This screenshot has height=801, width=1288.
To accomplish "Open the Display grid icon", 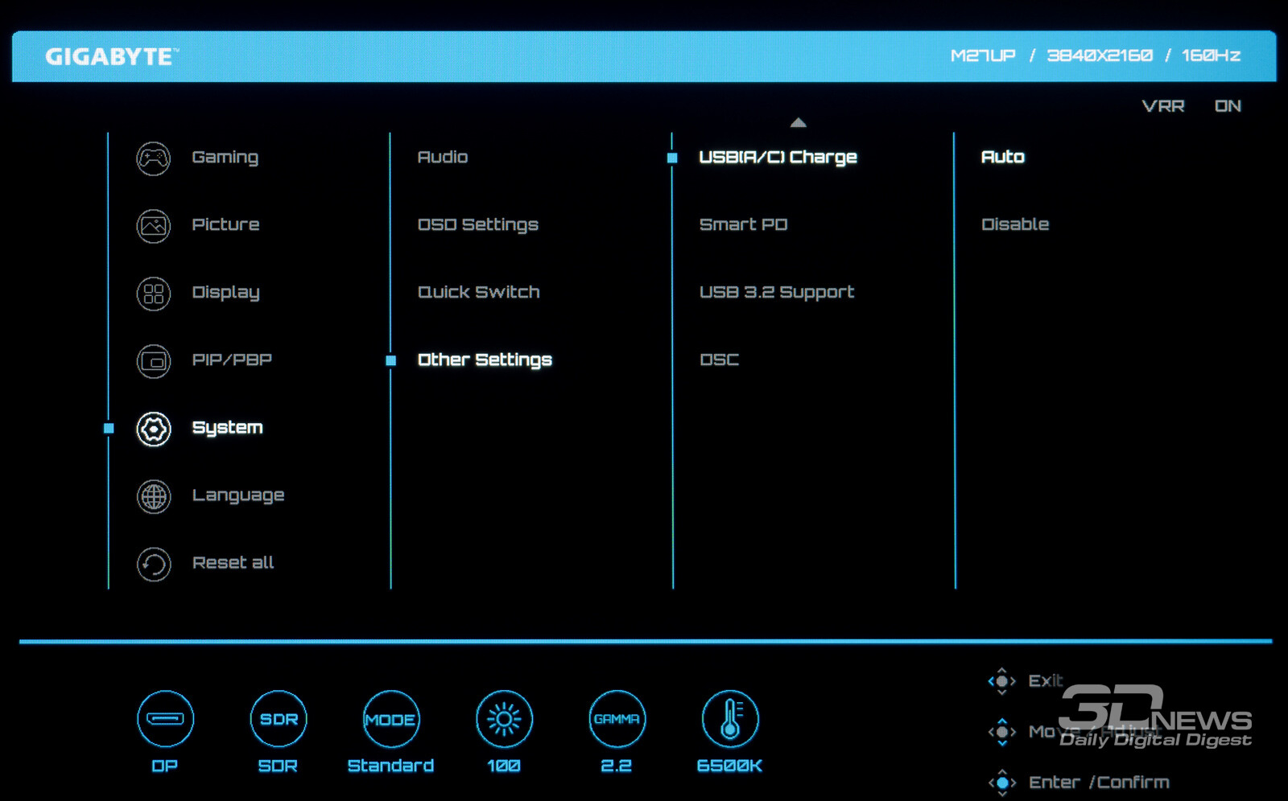I will pyautogui.click(x=153, y=294).
